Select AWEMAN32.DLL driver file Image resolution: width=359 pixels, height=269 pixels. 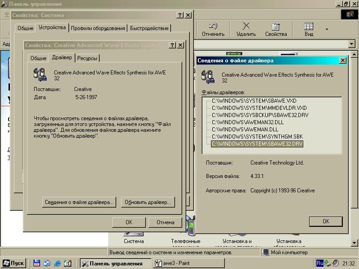pos(248,122)
